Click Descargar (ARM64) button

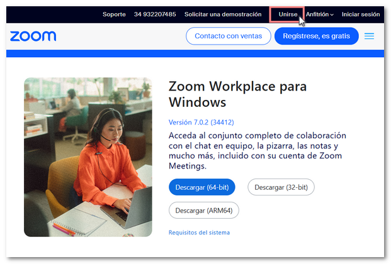coord(204,210)
